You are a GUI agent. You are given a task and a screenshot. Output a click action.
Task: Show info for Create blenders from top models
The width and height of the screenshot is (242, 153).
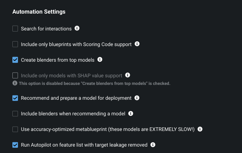point(100,59)
